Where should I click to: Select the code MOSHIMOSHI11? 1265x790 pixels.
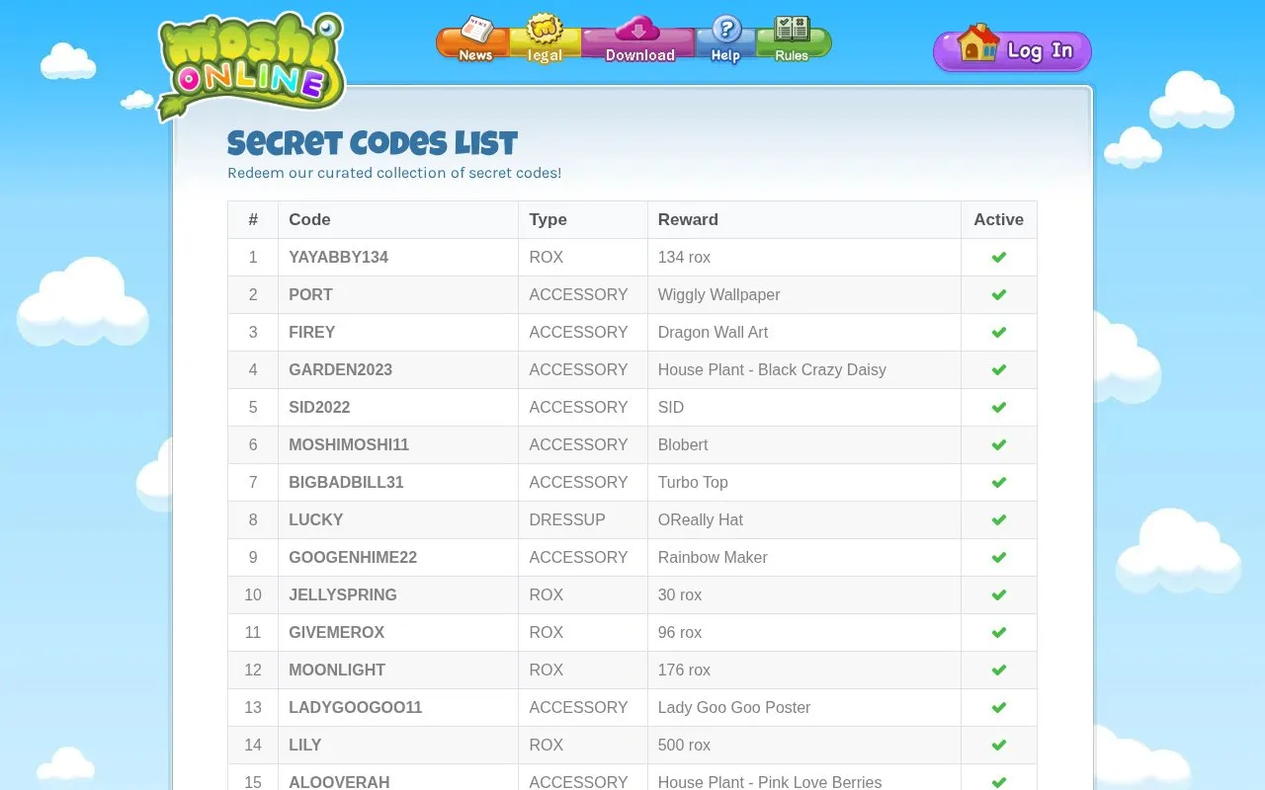click(349, 444)
